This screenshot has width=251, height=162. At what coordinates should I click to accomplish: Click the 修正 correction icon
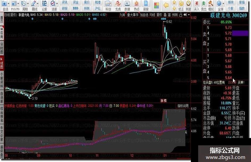coord(181,3)
